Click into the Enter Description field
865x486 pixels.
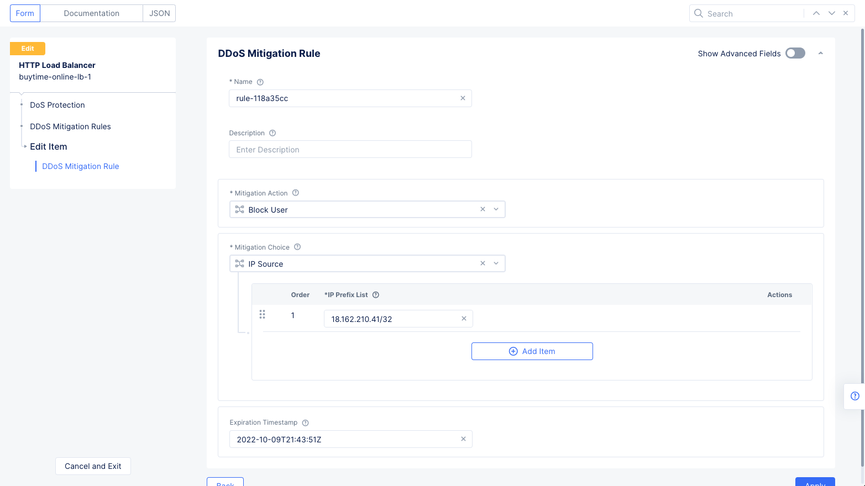click(x=350, y=150)
